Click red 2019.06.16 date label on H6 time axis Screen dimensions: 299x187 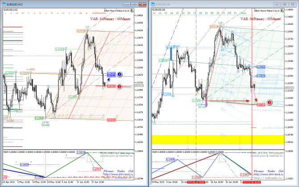[x=196, y=182]
